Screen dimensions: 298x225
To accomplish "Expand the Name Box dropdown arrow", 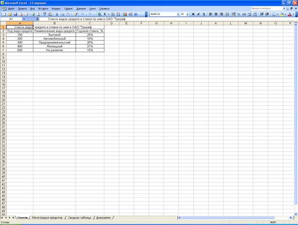I will pos(24,19).
